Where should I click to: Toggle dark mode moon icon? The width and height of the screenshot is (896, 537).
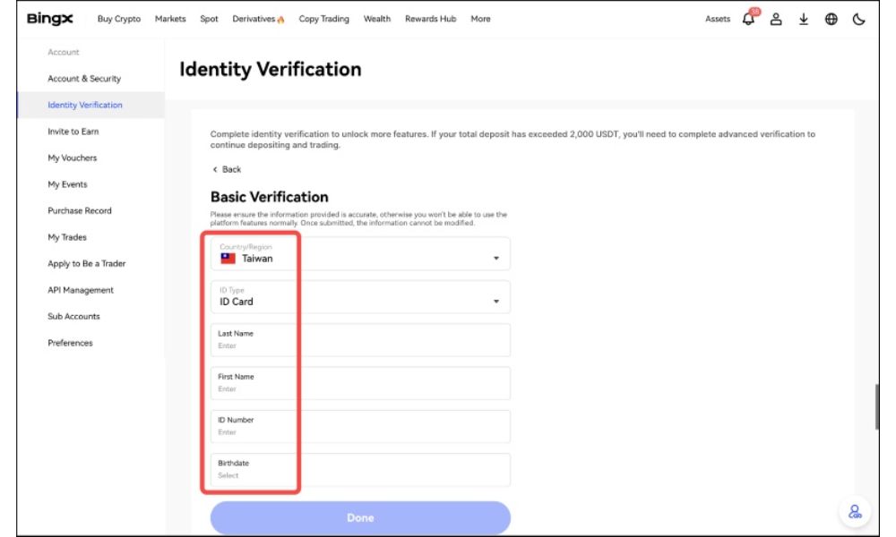tap(858, 20)
